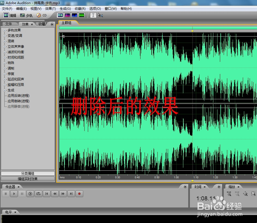Pause playback in transport panel
The image size is (257, 223).
coord(22,194)
